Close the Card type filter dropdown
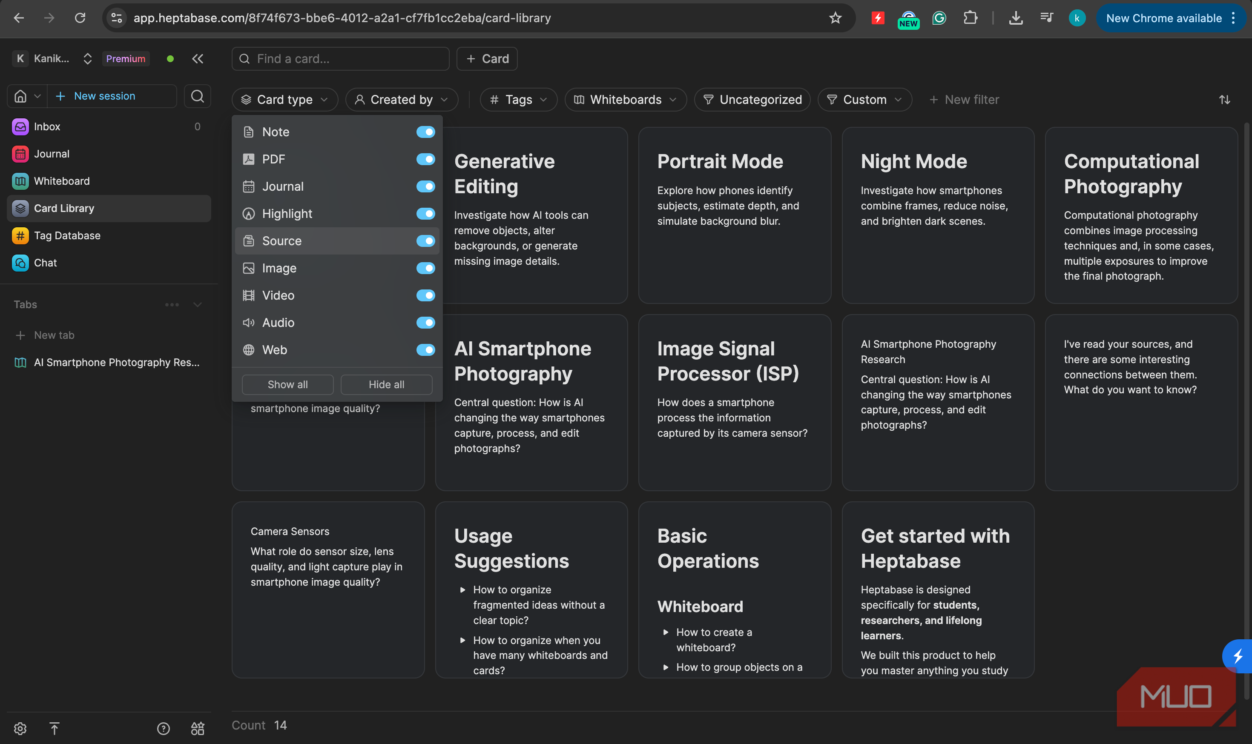This screenshot has width=1252, height=744. 285,99
